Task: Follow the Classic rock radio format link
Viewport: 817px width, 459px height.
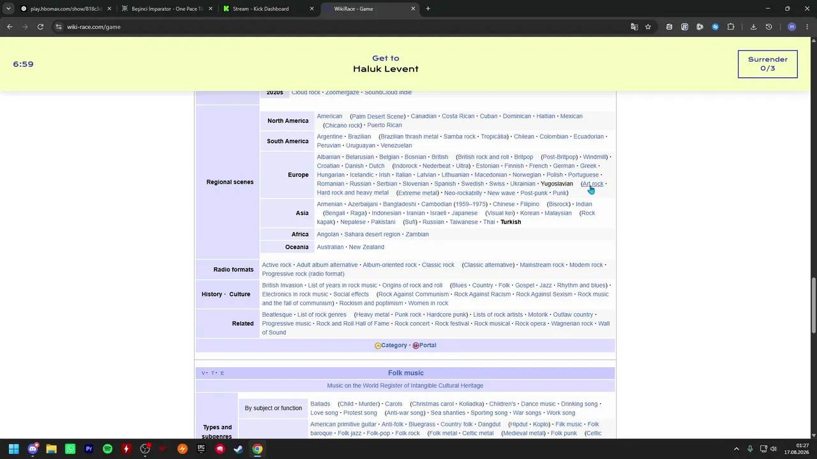Action: (x=438, y=265)
